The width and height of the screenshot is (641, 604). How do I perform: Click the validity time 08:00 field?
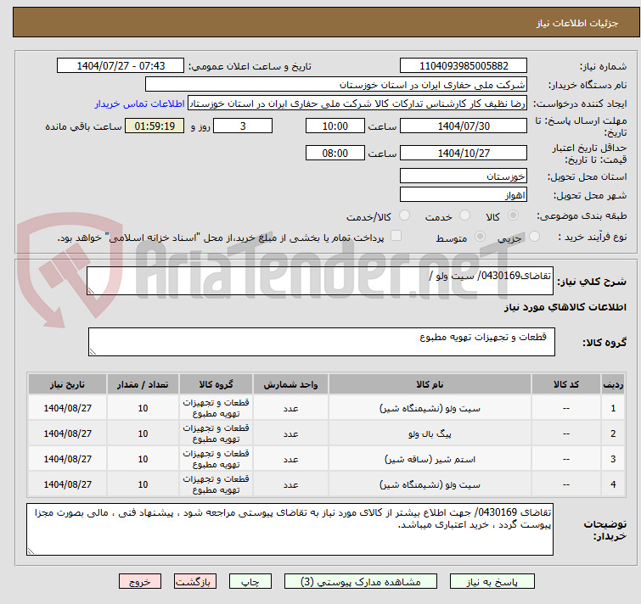pos(335,154)
